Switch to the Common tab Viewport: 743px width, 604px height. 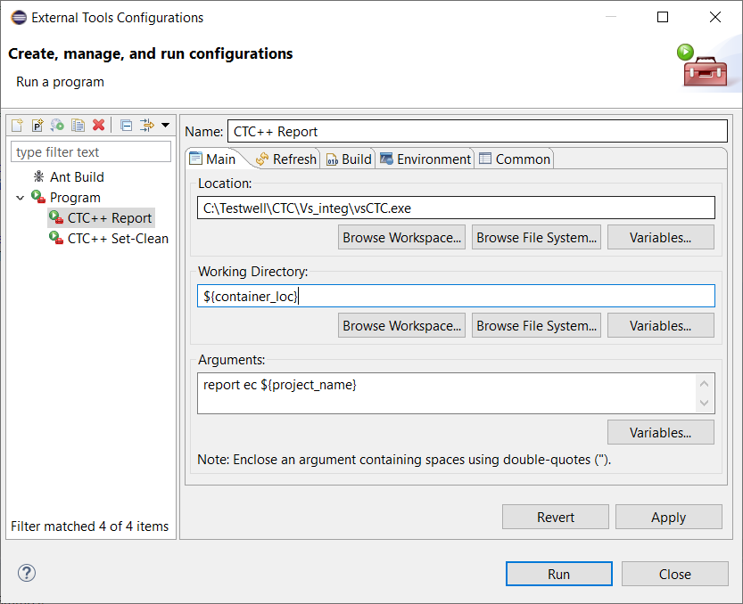[515, 159]
